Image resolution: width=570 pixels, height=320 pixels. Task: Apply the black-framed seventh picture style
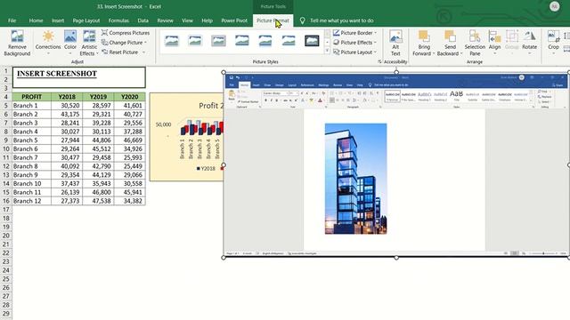(312, 41)
